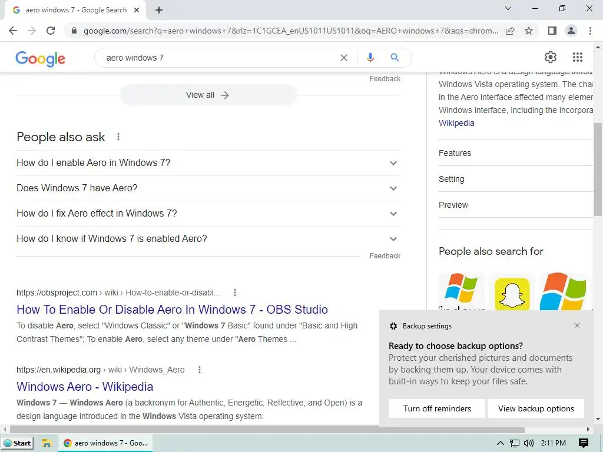
Task: Open the Snapchat ghost thumbnail
Action: (512, 293)
